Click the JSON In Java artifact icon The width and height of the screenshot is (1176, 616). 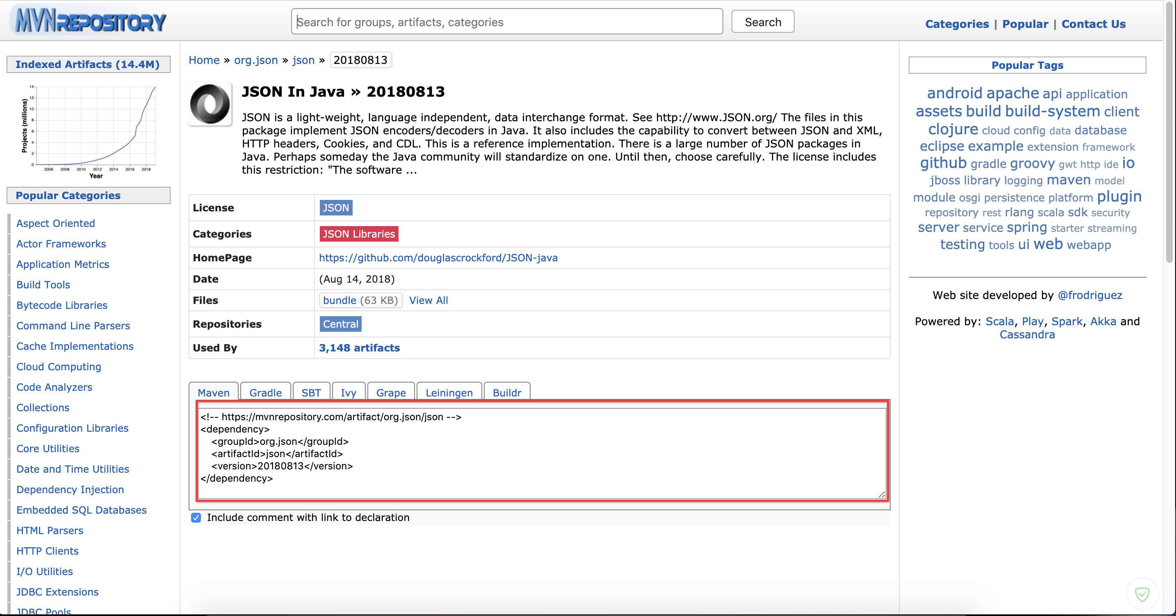click(210, 104)
